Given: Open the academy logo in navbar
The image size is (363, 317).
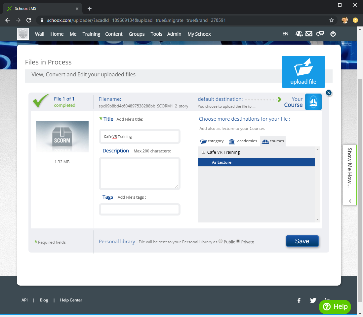Looking at the screenshot, I should 23,34.
